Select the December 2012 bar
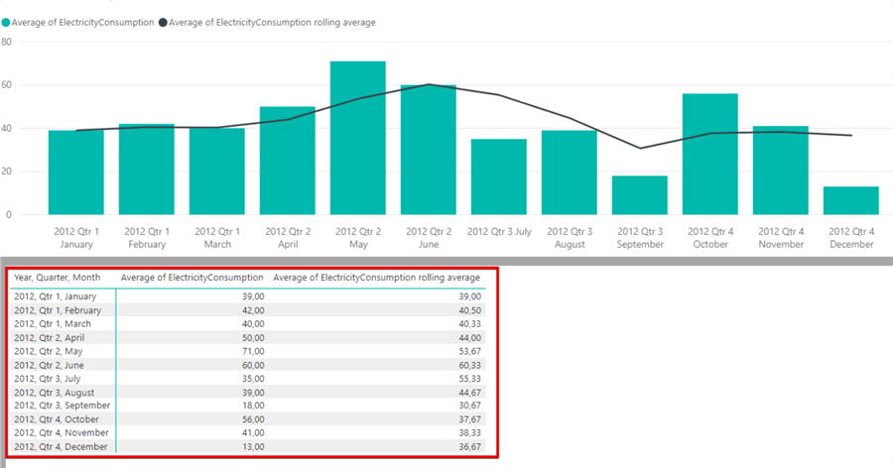This screenshot has height=468, width=893. (851, 200)
